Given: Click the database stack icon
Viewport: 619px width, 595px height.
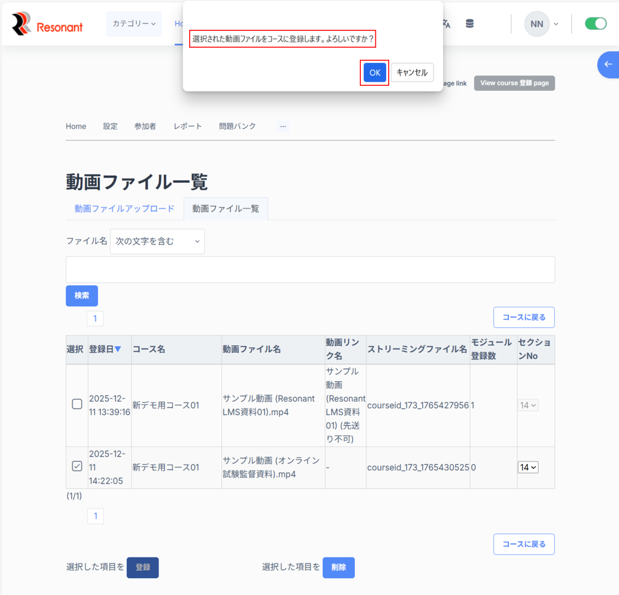Looking at the screenshot, I should 470,24.
